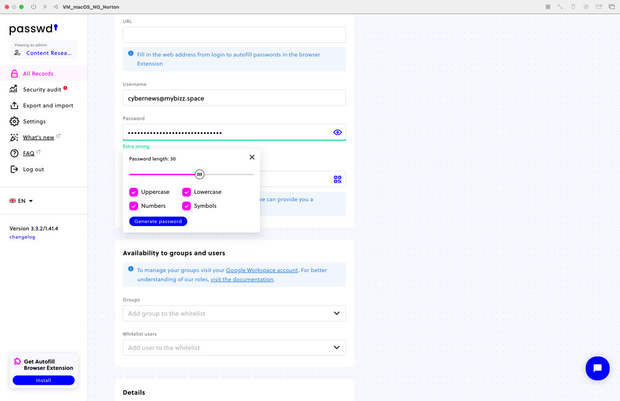Open chat support bubble

598,368
